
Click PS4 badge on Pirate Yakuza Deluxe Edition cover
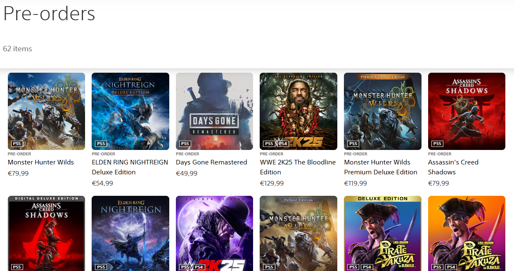(x=367, y=267)
